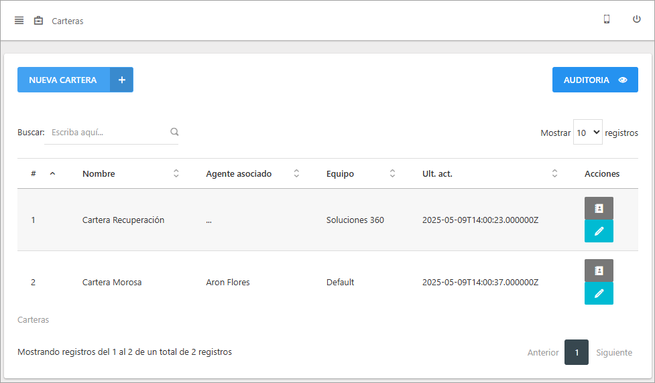Click the power logout icon
Image resolution: width=655 pixels, height=383 pixels.
pyautogui.click(x=637, y=19)
